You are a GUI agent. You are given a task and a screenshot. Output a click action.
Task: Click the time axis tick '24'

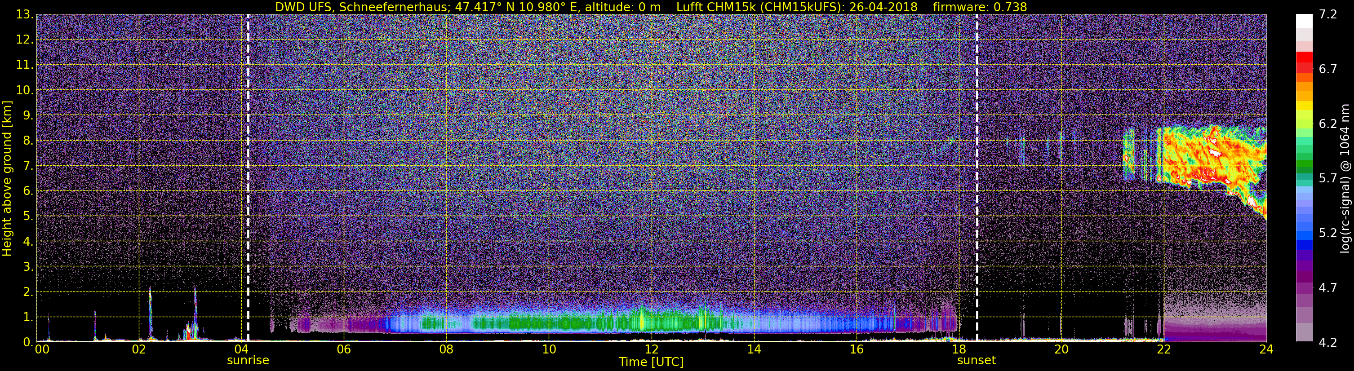[1266, 349]
